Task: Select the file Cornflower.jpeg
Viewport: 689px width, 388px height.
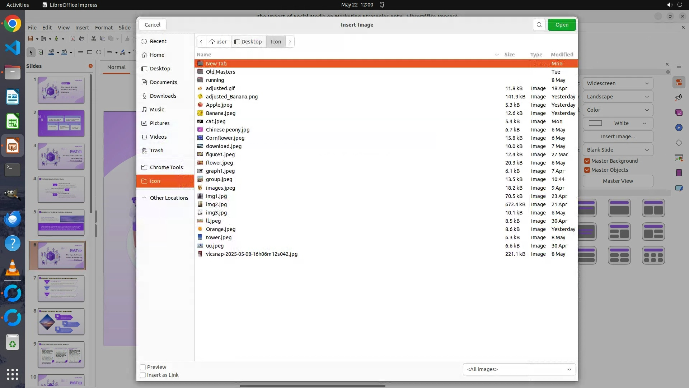Action: coord(225,138)
